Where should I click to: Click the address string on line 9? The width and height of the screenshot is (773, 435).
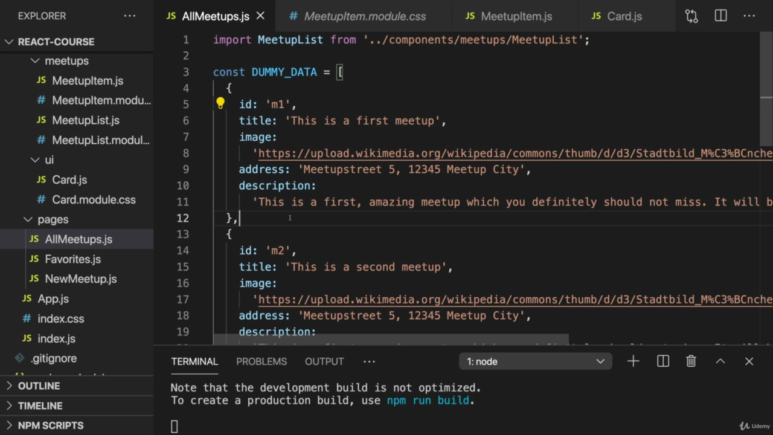pos(411,170)
